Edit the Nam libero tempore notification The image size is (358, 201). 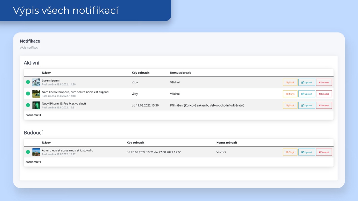[x=307, y=94]
